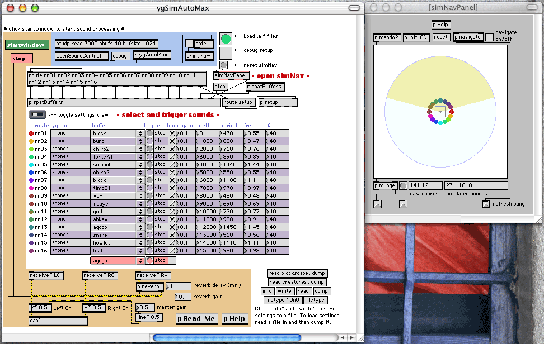Toggle the gate checkbox
This screenshot has width=544, height=344.
(189, 43)
